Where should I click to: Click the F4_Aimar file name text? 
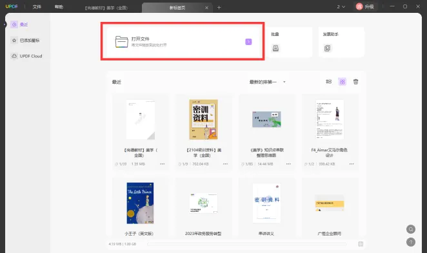329,153
